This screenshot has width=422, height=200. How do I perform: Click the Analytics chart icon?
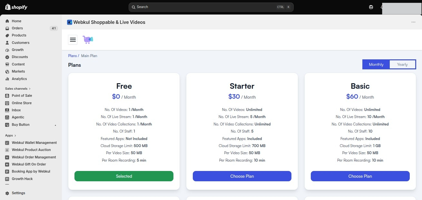click(7, 79)
